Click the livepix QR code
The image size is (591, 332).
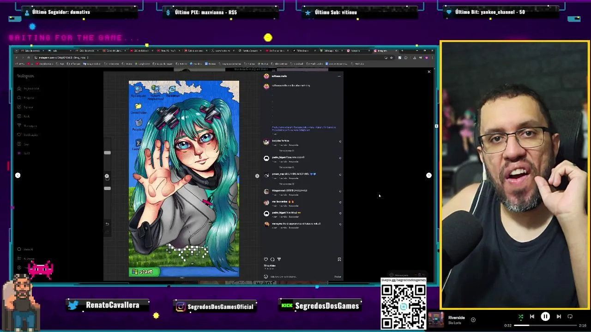coord(404,307)
